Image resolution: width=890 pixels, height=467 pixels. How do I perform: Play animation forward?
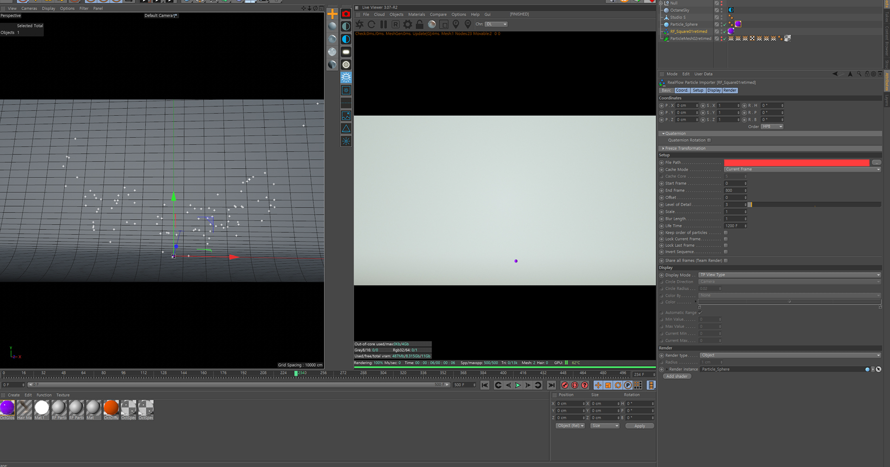(x=518, y=385)
